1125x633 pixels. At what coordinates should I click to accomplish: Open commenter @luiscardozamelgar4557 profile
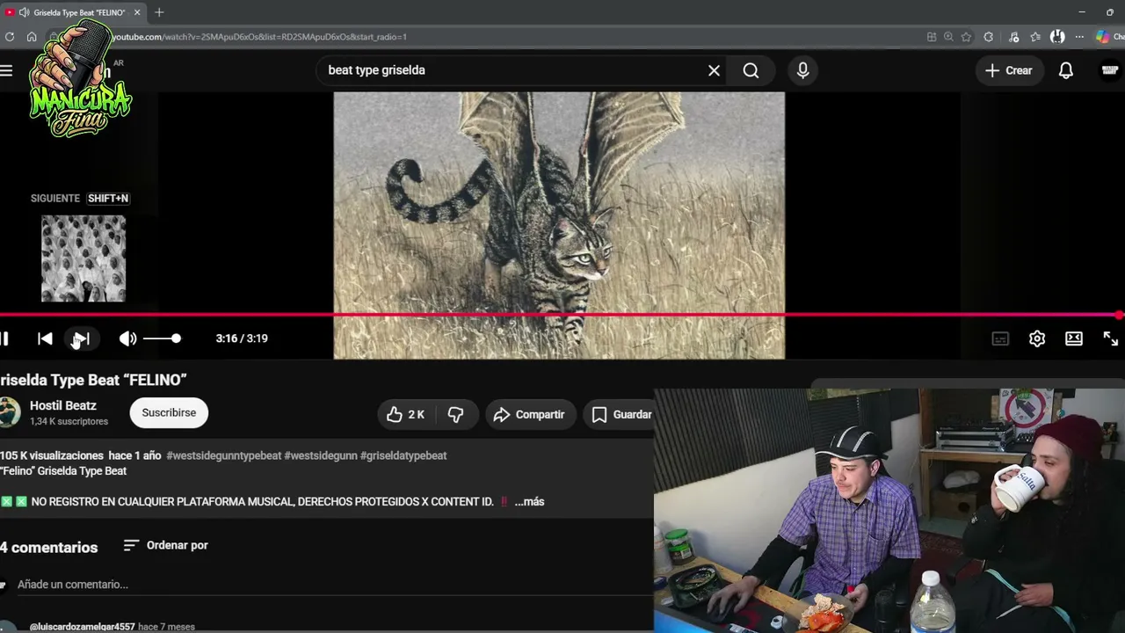(83, 627)
